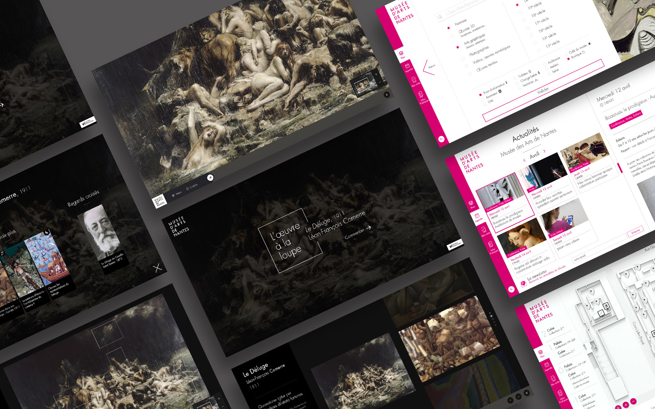Screen dimensions: 655x409
Task: Open Agenda tab in the Actualités screen sidebar
Action: (x=478, y=217)
